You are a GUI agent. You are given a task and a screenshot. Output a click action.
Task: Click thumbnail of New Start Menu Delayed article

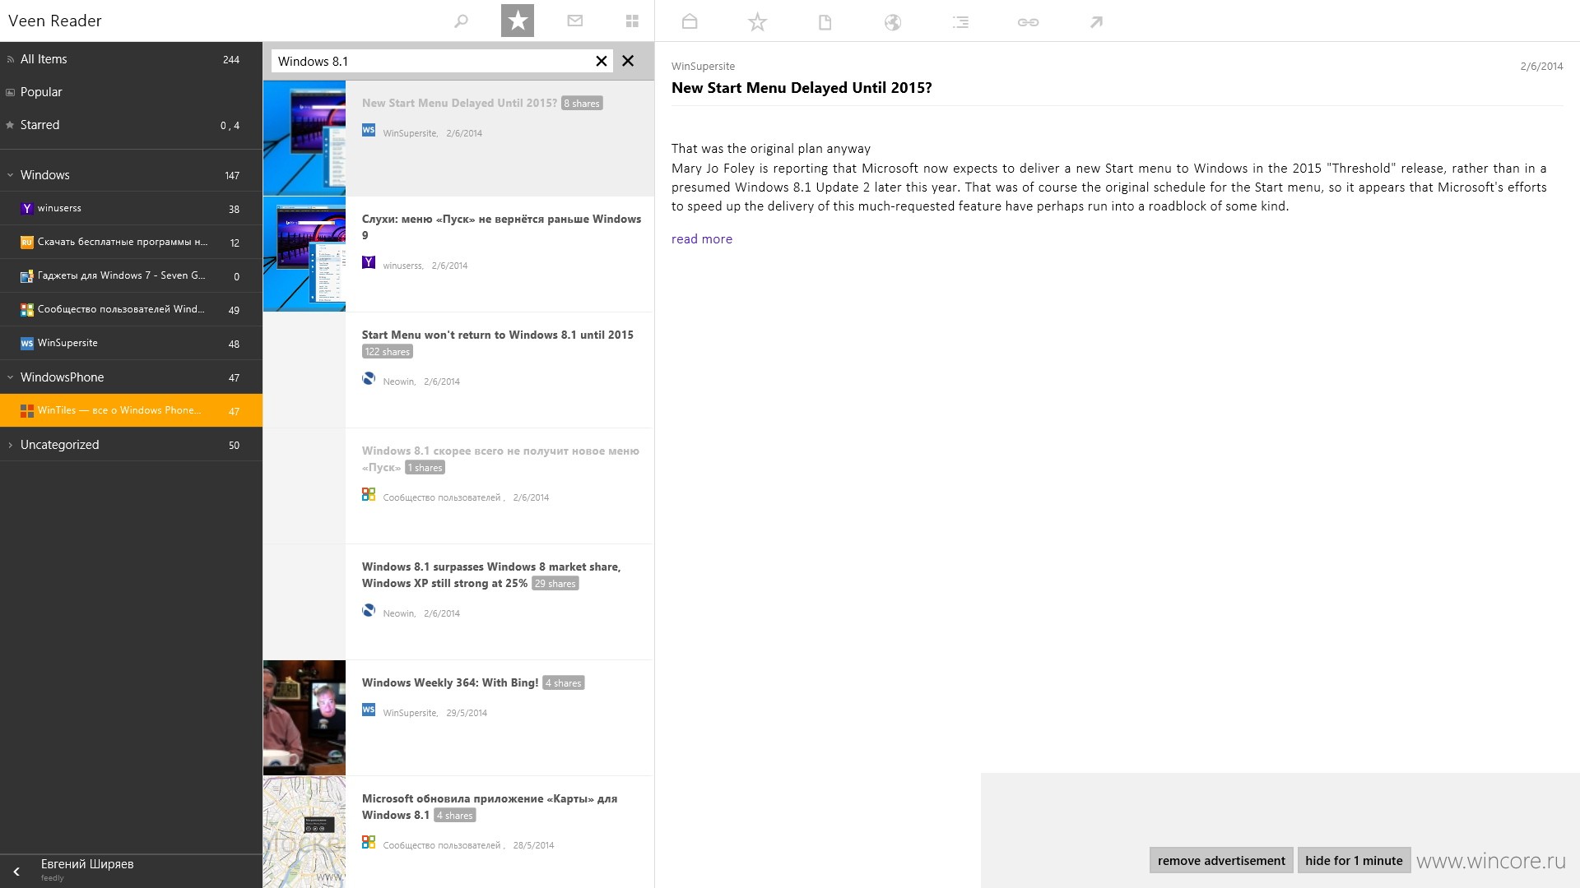(304, 138)
